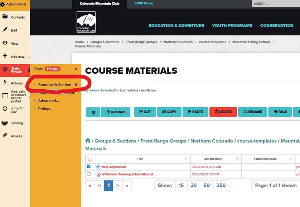Click the Actions lightning bolt icon
The image size is (300, 207).
tap(5, 82)
